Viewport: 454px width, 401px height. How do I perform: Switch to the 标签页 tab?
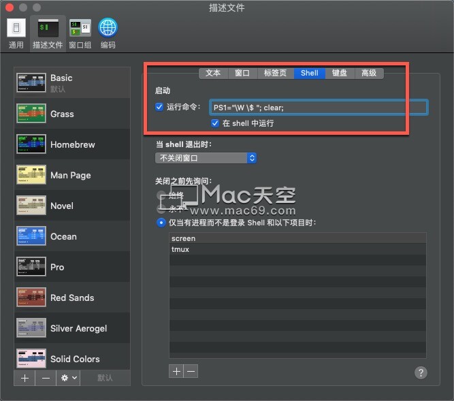click(x=276, y=73)
